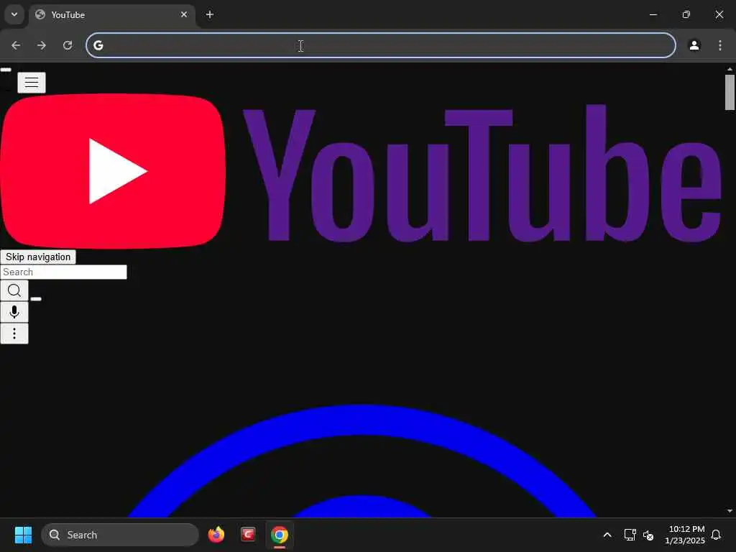Open YouTube settings three-dot menu
The image size is (736, 552).
click(14, 333)
